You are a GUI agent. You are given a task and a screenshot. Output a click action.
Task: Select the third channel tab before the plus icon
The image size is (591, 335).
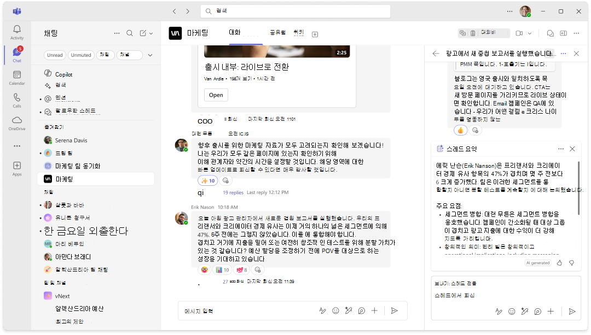299,33
